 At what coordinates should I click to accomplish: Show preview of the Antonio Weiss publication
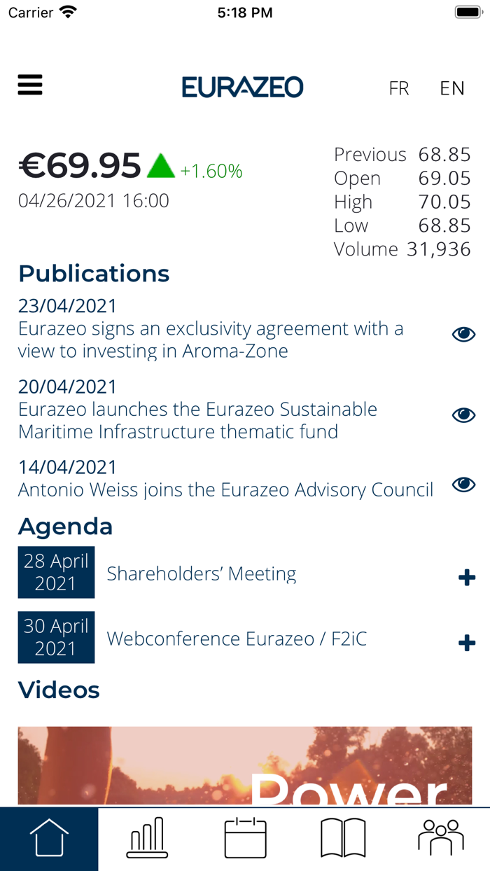(463, 483)
